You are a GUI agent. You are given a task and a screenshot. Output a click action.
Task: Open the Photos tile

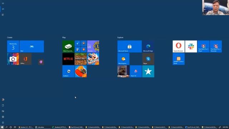point(93,47)
